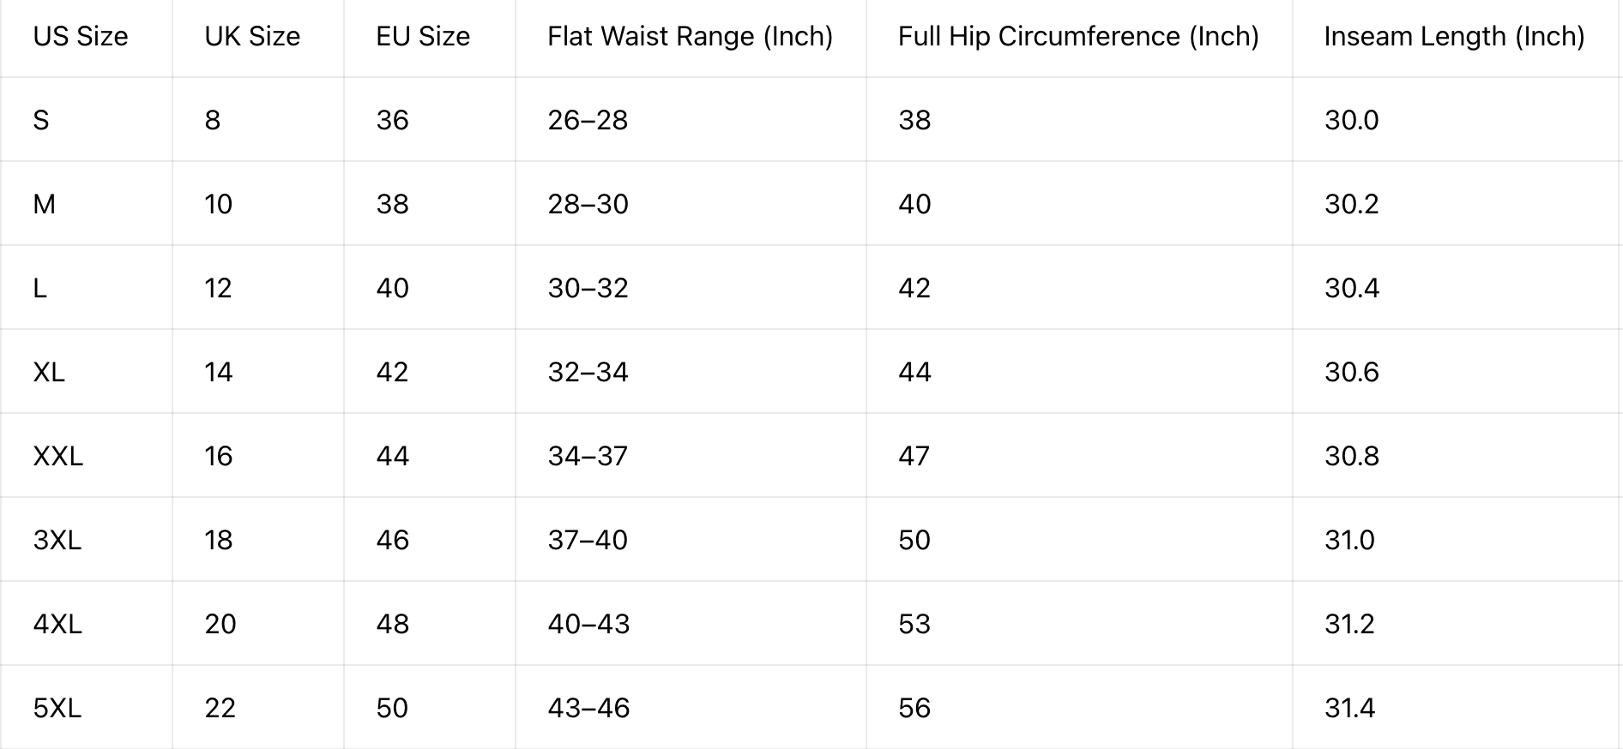Select the hip circumference value 56
This screenshot has width=1623, height=749.
click(1079, 708)
